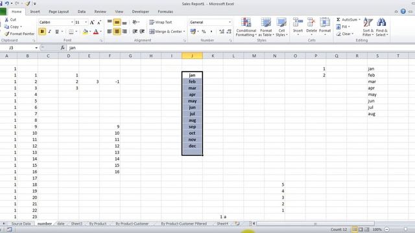The height and width of the screenshot is (233, 415).
Task: Align text left
Action: [x=110, y=32]
